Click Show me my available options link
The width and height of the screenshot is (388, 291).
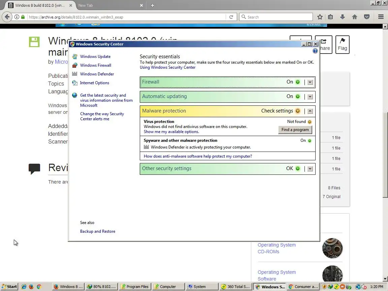tap(171, 132)
